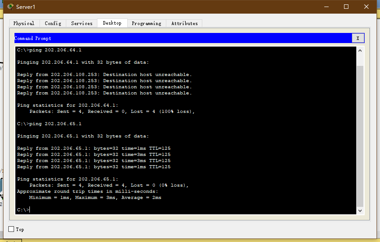
Task: Enable the Top checkbox
Action: (x=11, y=229)
